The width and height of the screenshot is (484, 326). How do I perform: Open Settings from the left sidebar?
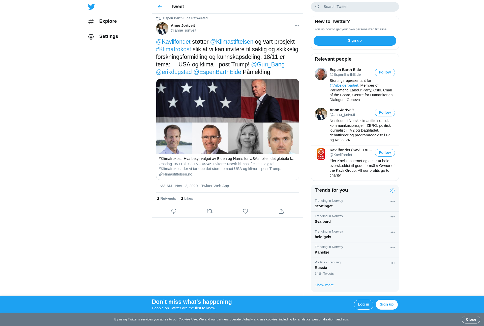point(103,37)
